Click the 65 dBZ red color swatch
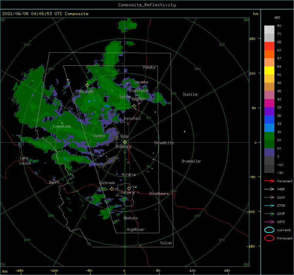Image resolution: width=294 pixels, height=275 pixels. [x=269, y=46]
